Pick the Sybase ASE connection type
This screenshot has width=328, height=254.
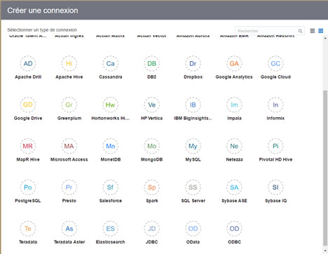tap(234, 187)
